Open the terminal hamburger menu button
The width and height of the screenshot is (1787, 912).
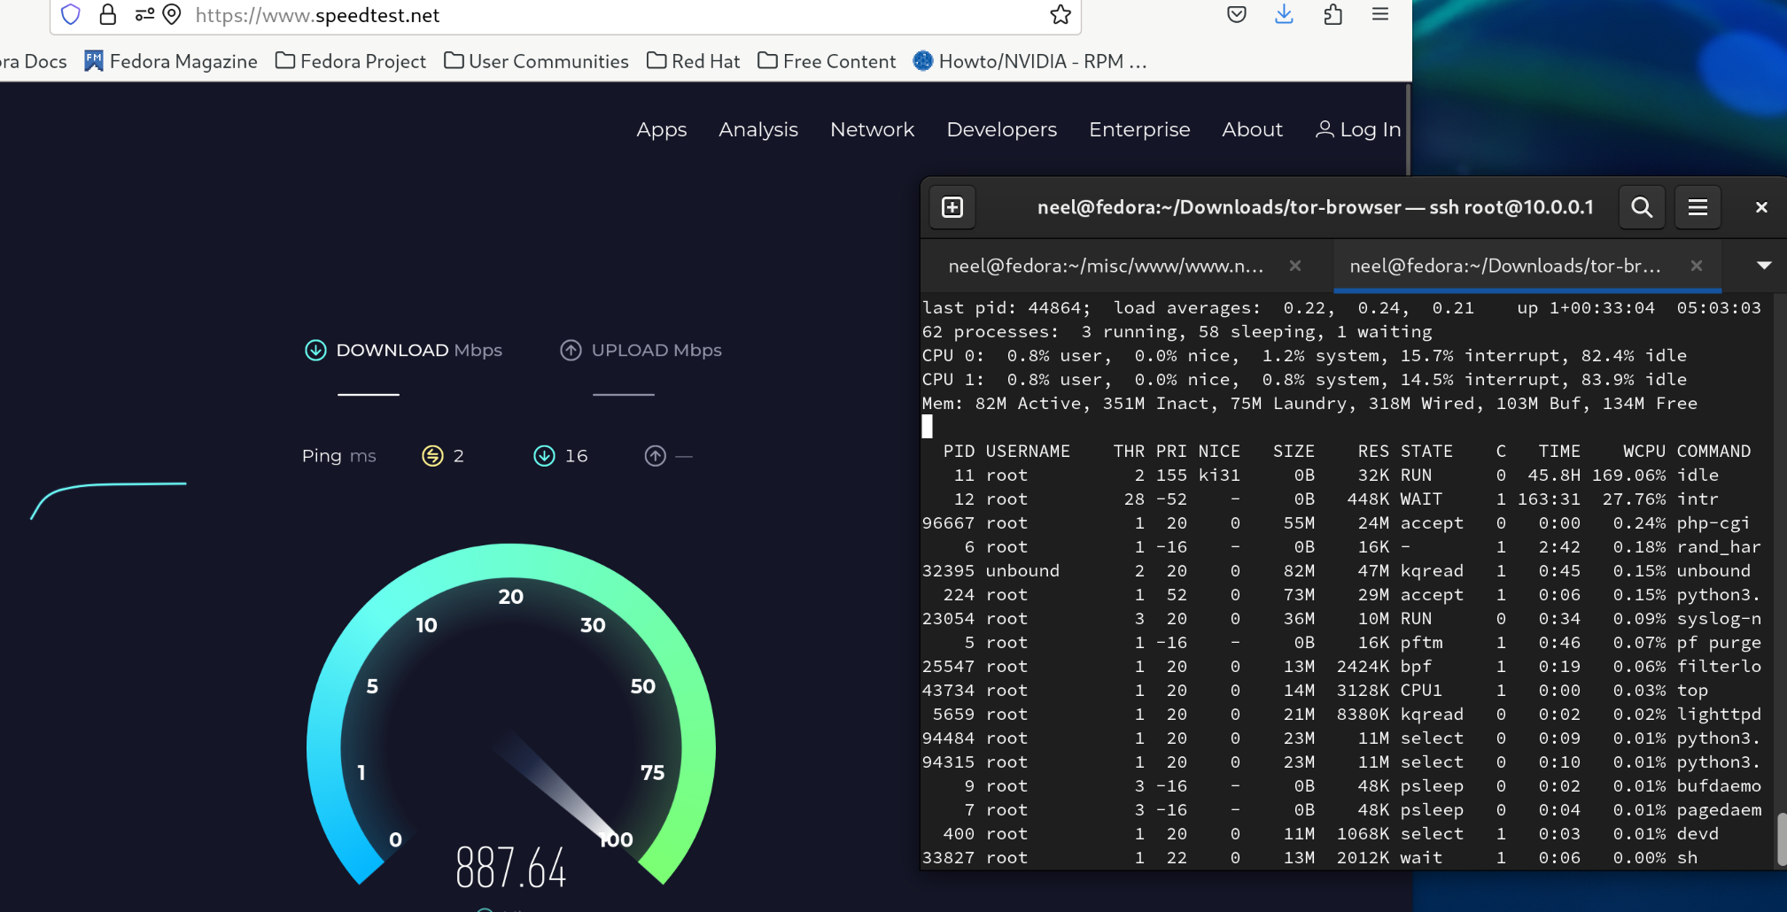[x=1698, y=207]
